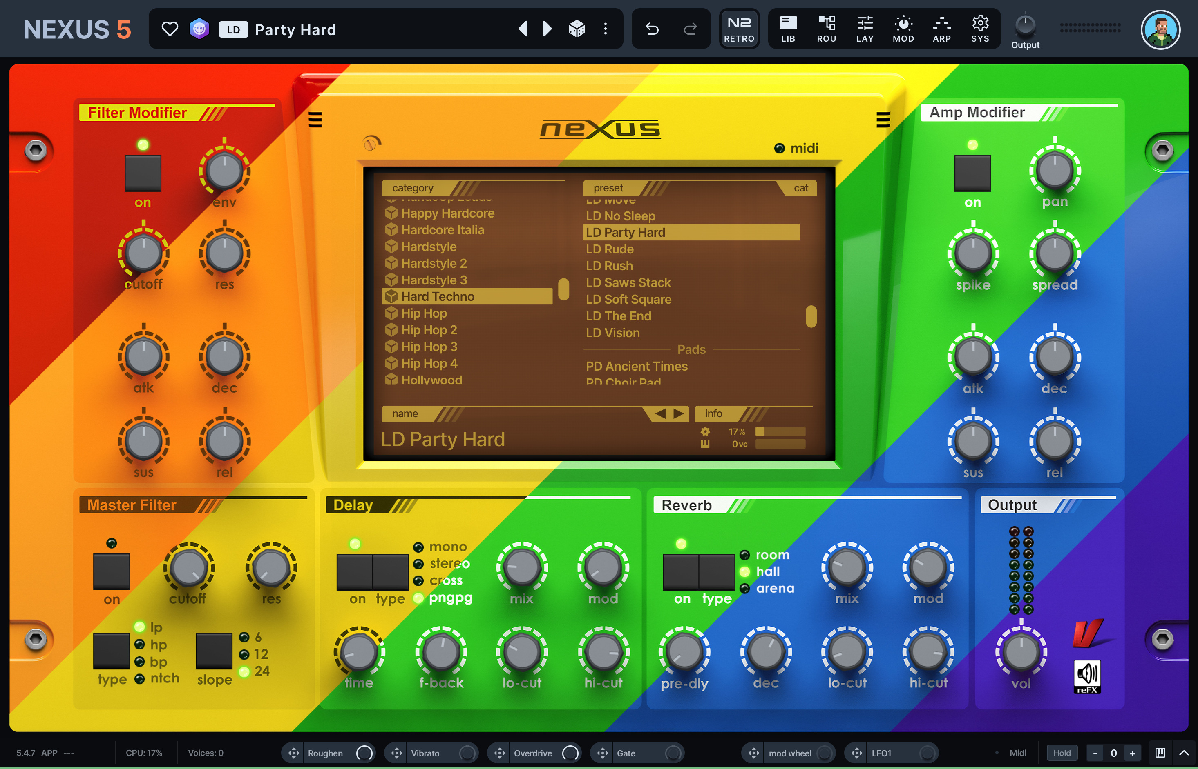Select the LD Rush preset
The image size is (1198, 769).
[609, 266]
